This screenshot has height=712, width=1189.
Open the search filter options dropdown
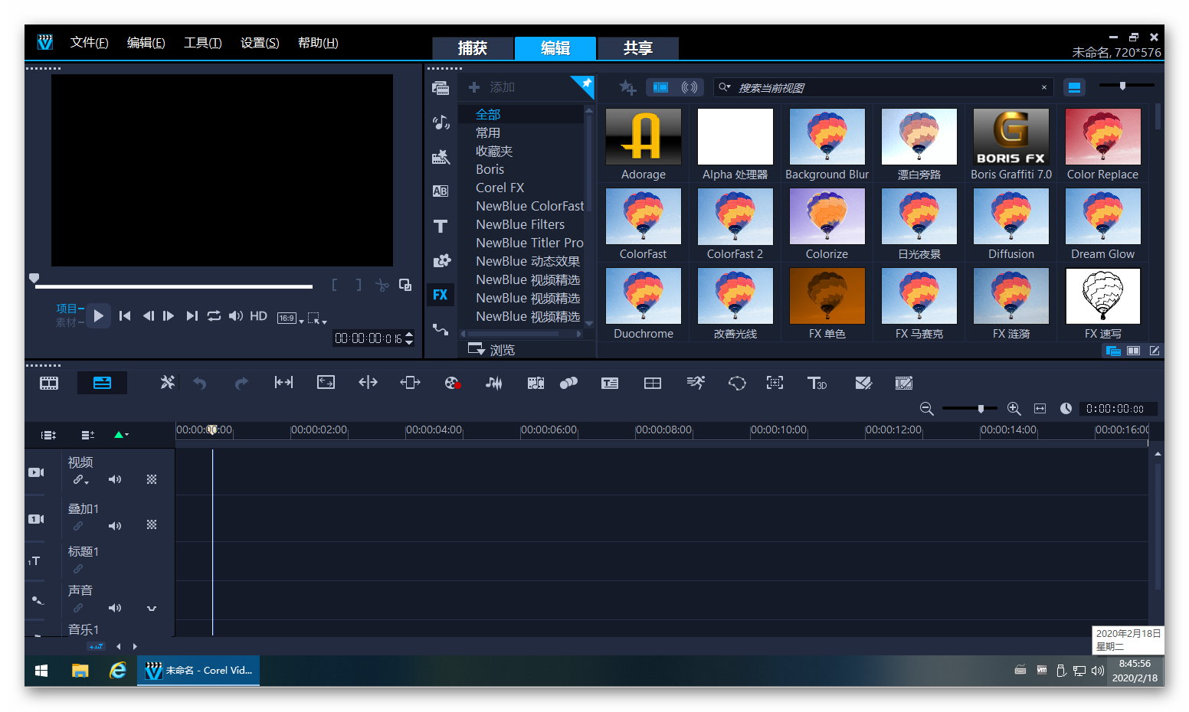[x=724, y=87]
